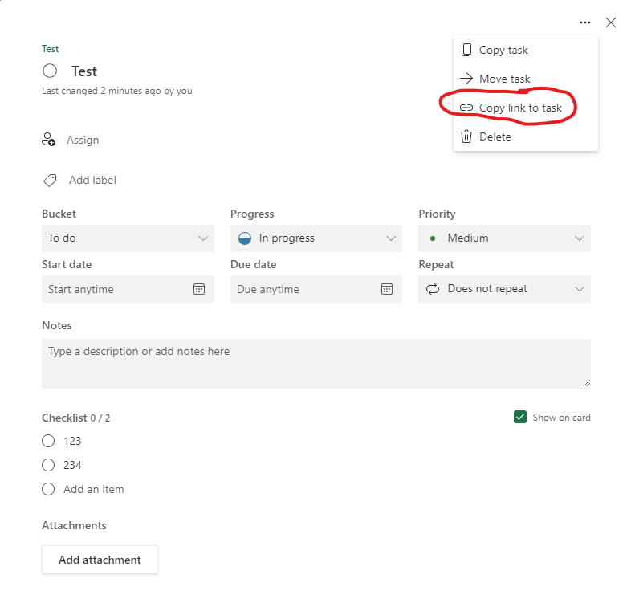Uncheck the Show on card checkbox
Viewport: 631px width, 591px height.
[x=520, y=417]
